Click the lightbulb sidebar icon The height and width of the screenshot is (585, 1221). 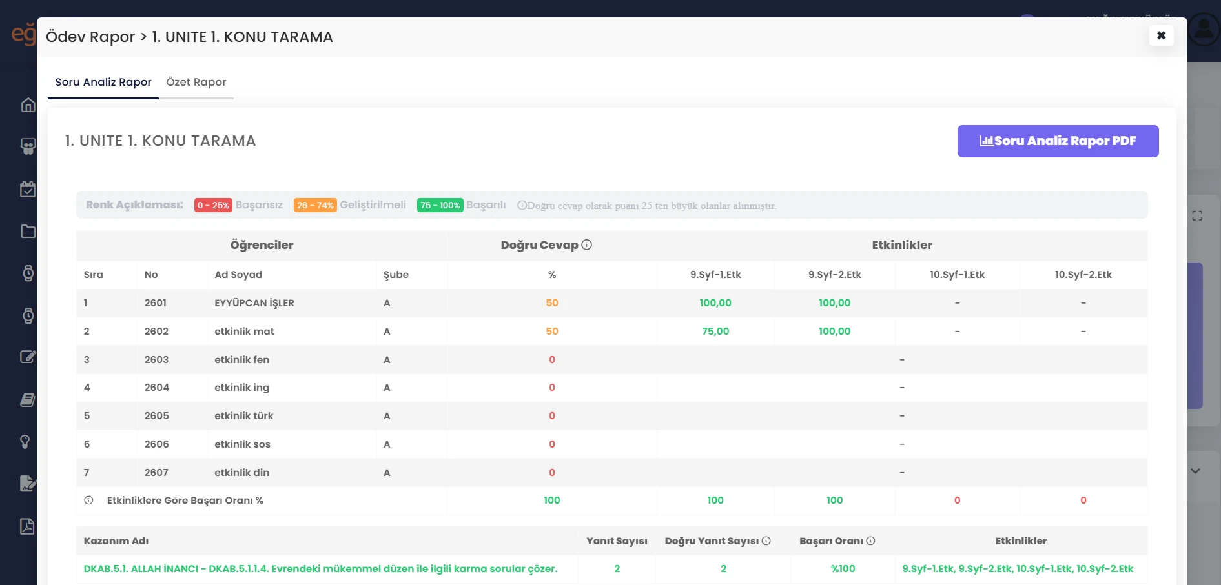(25, 442)
